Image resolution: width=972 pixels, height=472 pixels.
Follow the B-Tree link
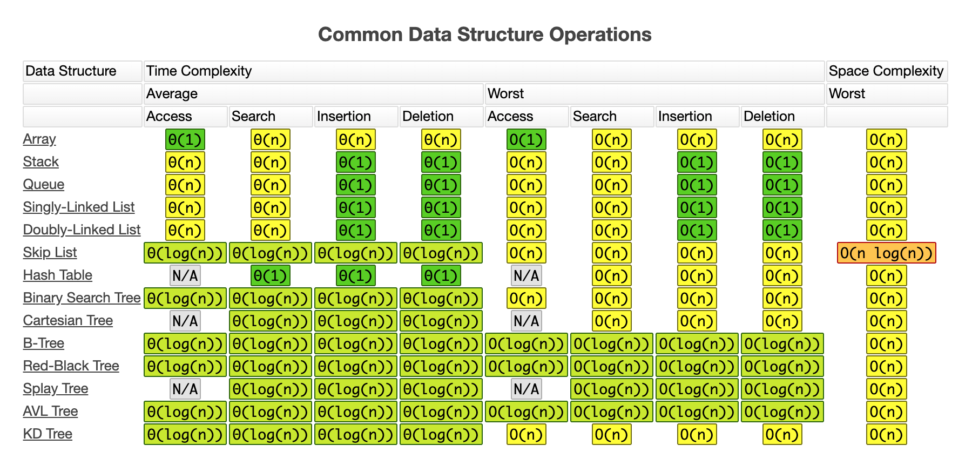pyautogui.click(x=44, y=343)
